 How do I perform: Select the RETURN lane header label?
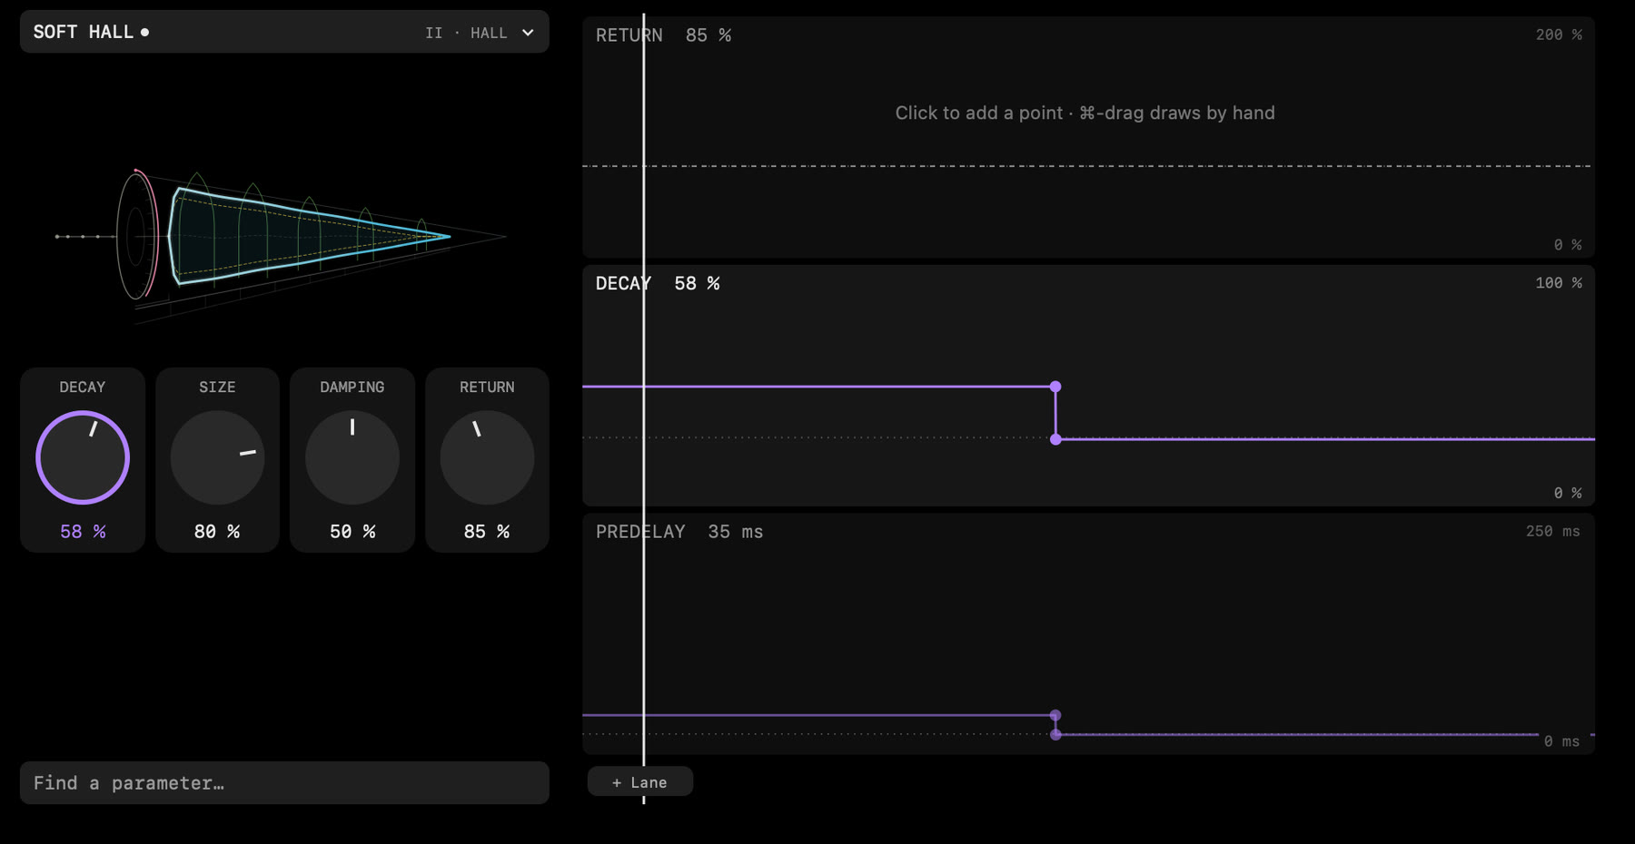click(x=629, y=35)
